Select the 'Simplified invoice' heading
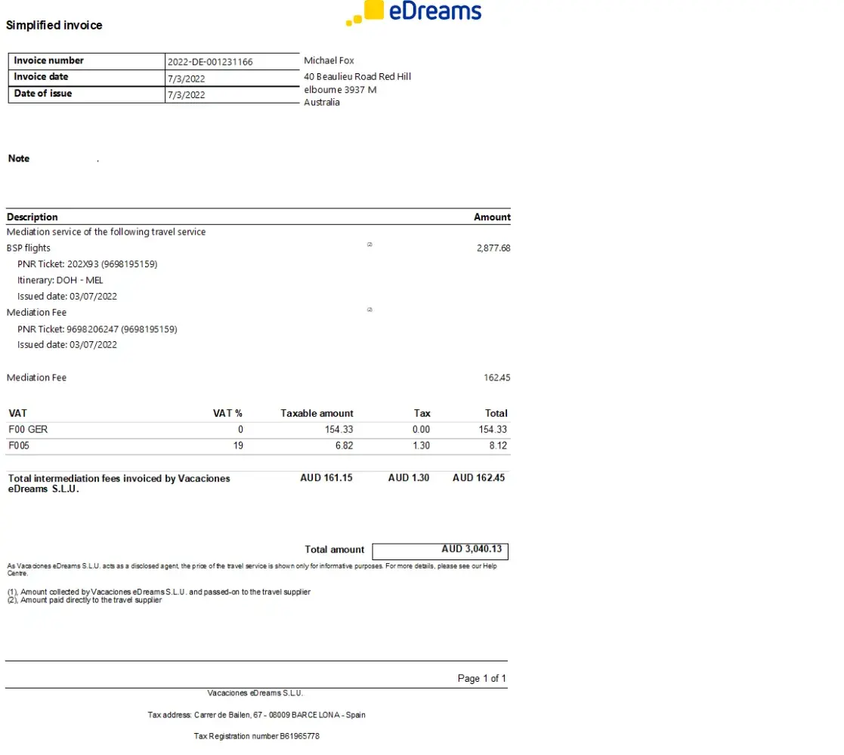Image resolution: width=844 pixels, height=755 pixels. tap(54, 25)
